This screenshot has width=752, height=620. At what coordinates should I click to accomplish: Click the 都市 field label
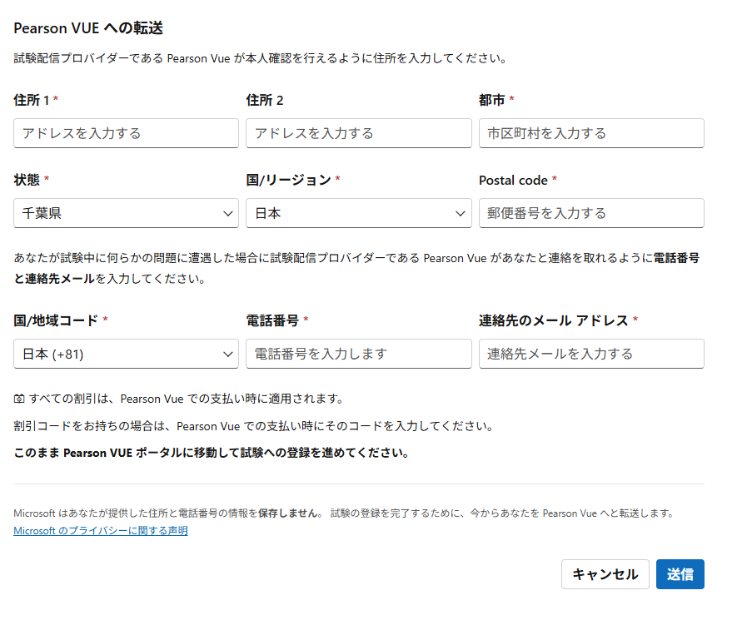point(492,100)
